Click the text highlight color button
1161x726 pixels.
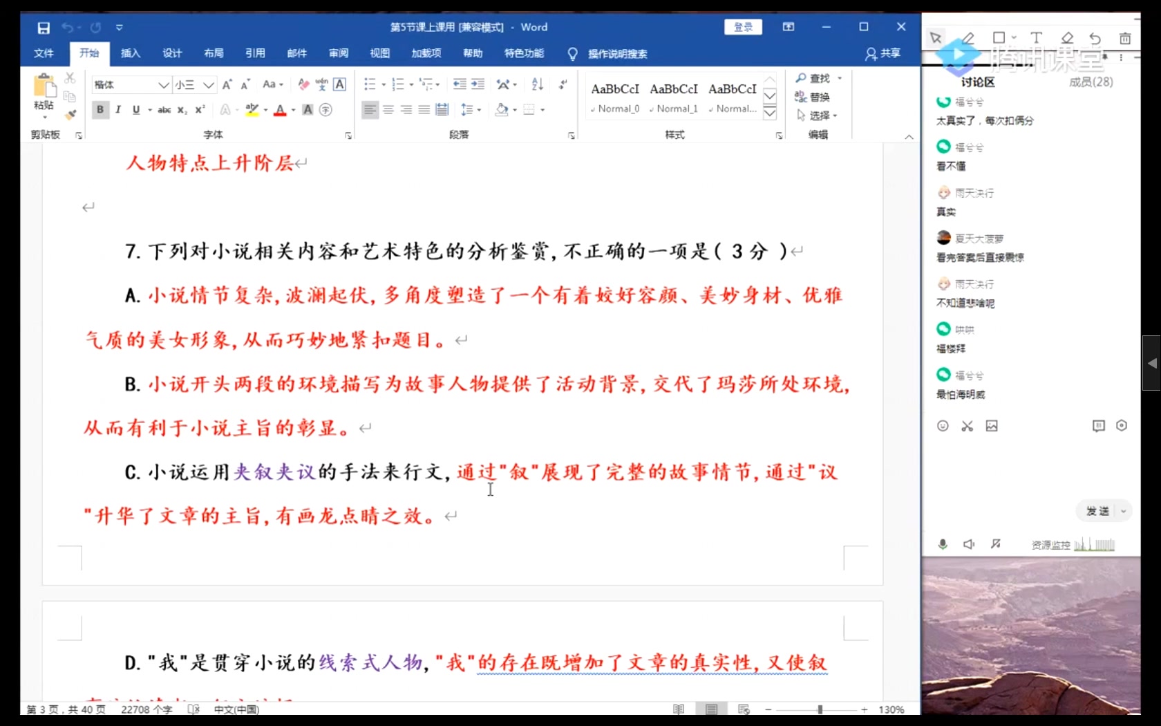click(x=252, y=109)
